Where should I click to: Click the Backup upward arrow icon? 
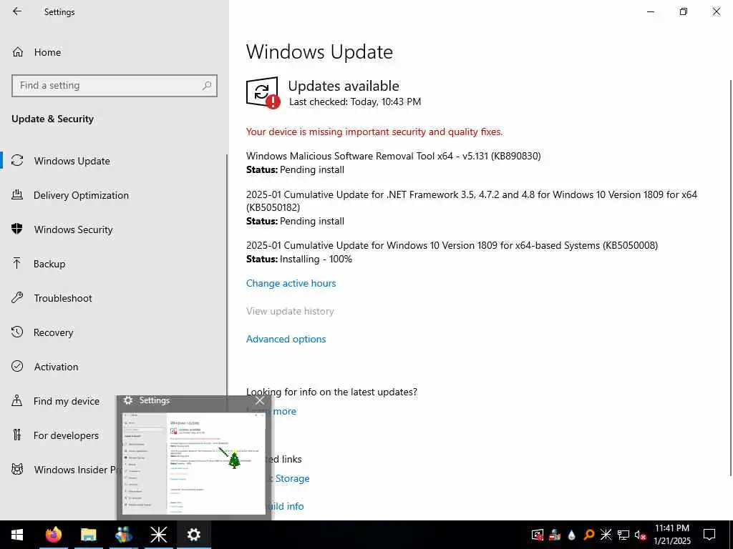tap(17, 263)
